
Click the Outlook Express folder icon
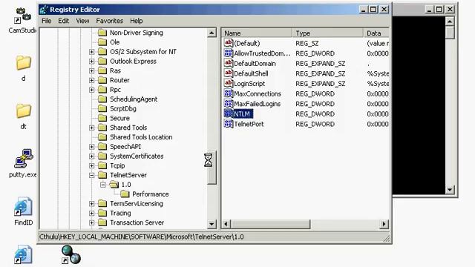(x=102, y=61)
